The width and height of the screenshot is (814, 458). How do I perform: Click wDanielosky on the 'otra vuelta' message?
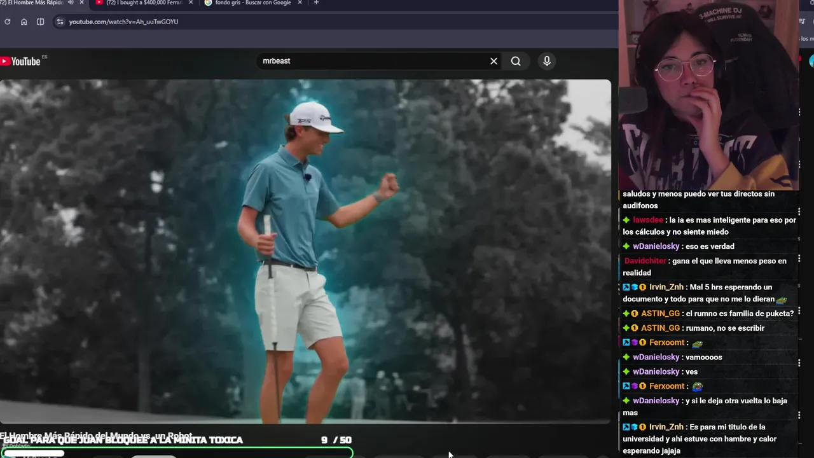(656, 401)
